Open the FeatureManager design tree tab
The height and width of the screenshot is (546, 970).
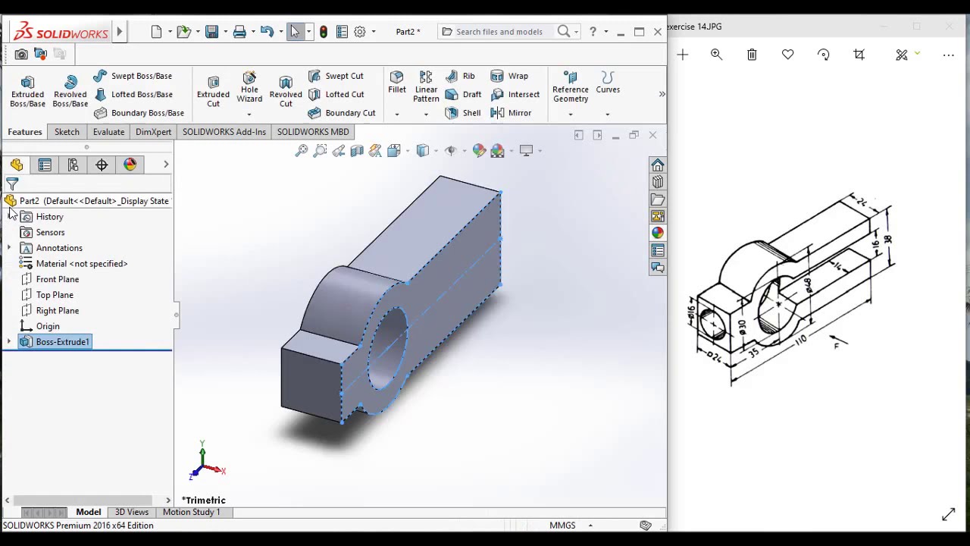[x=17, y=165]
